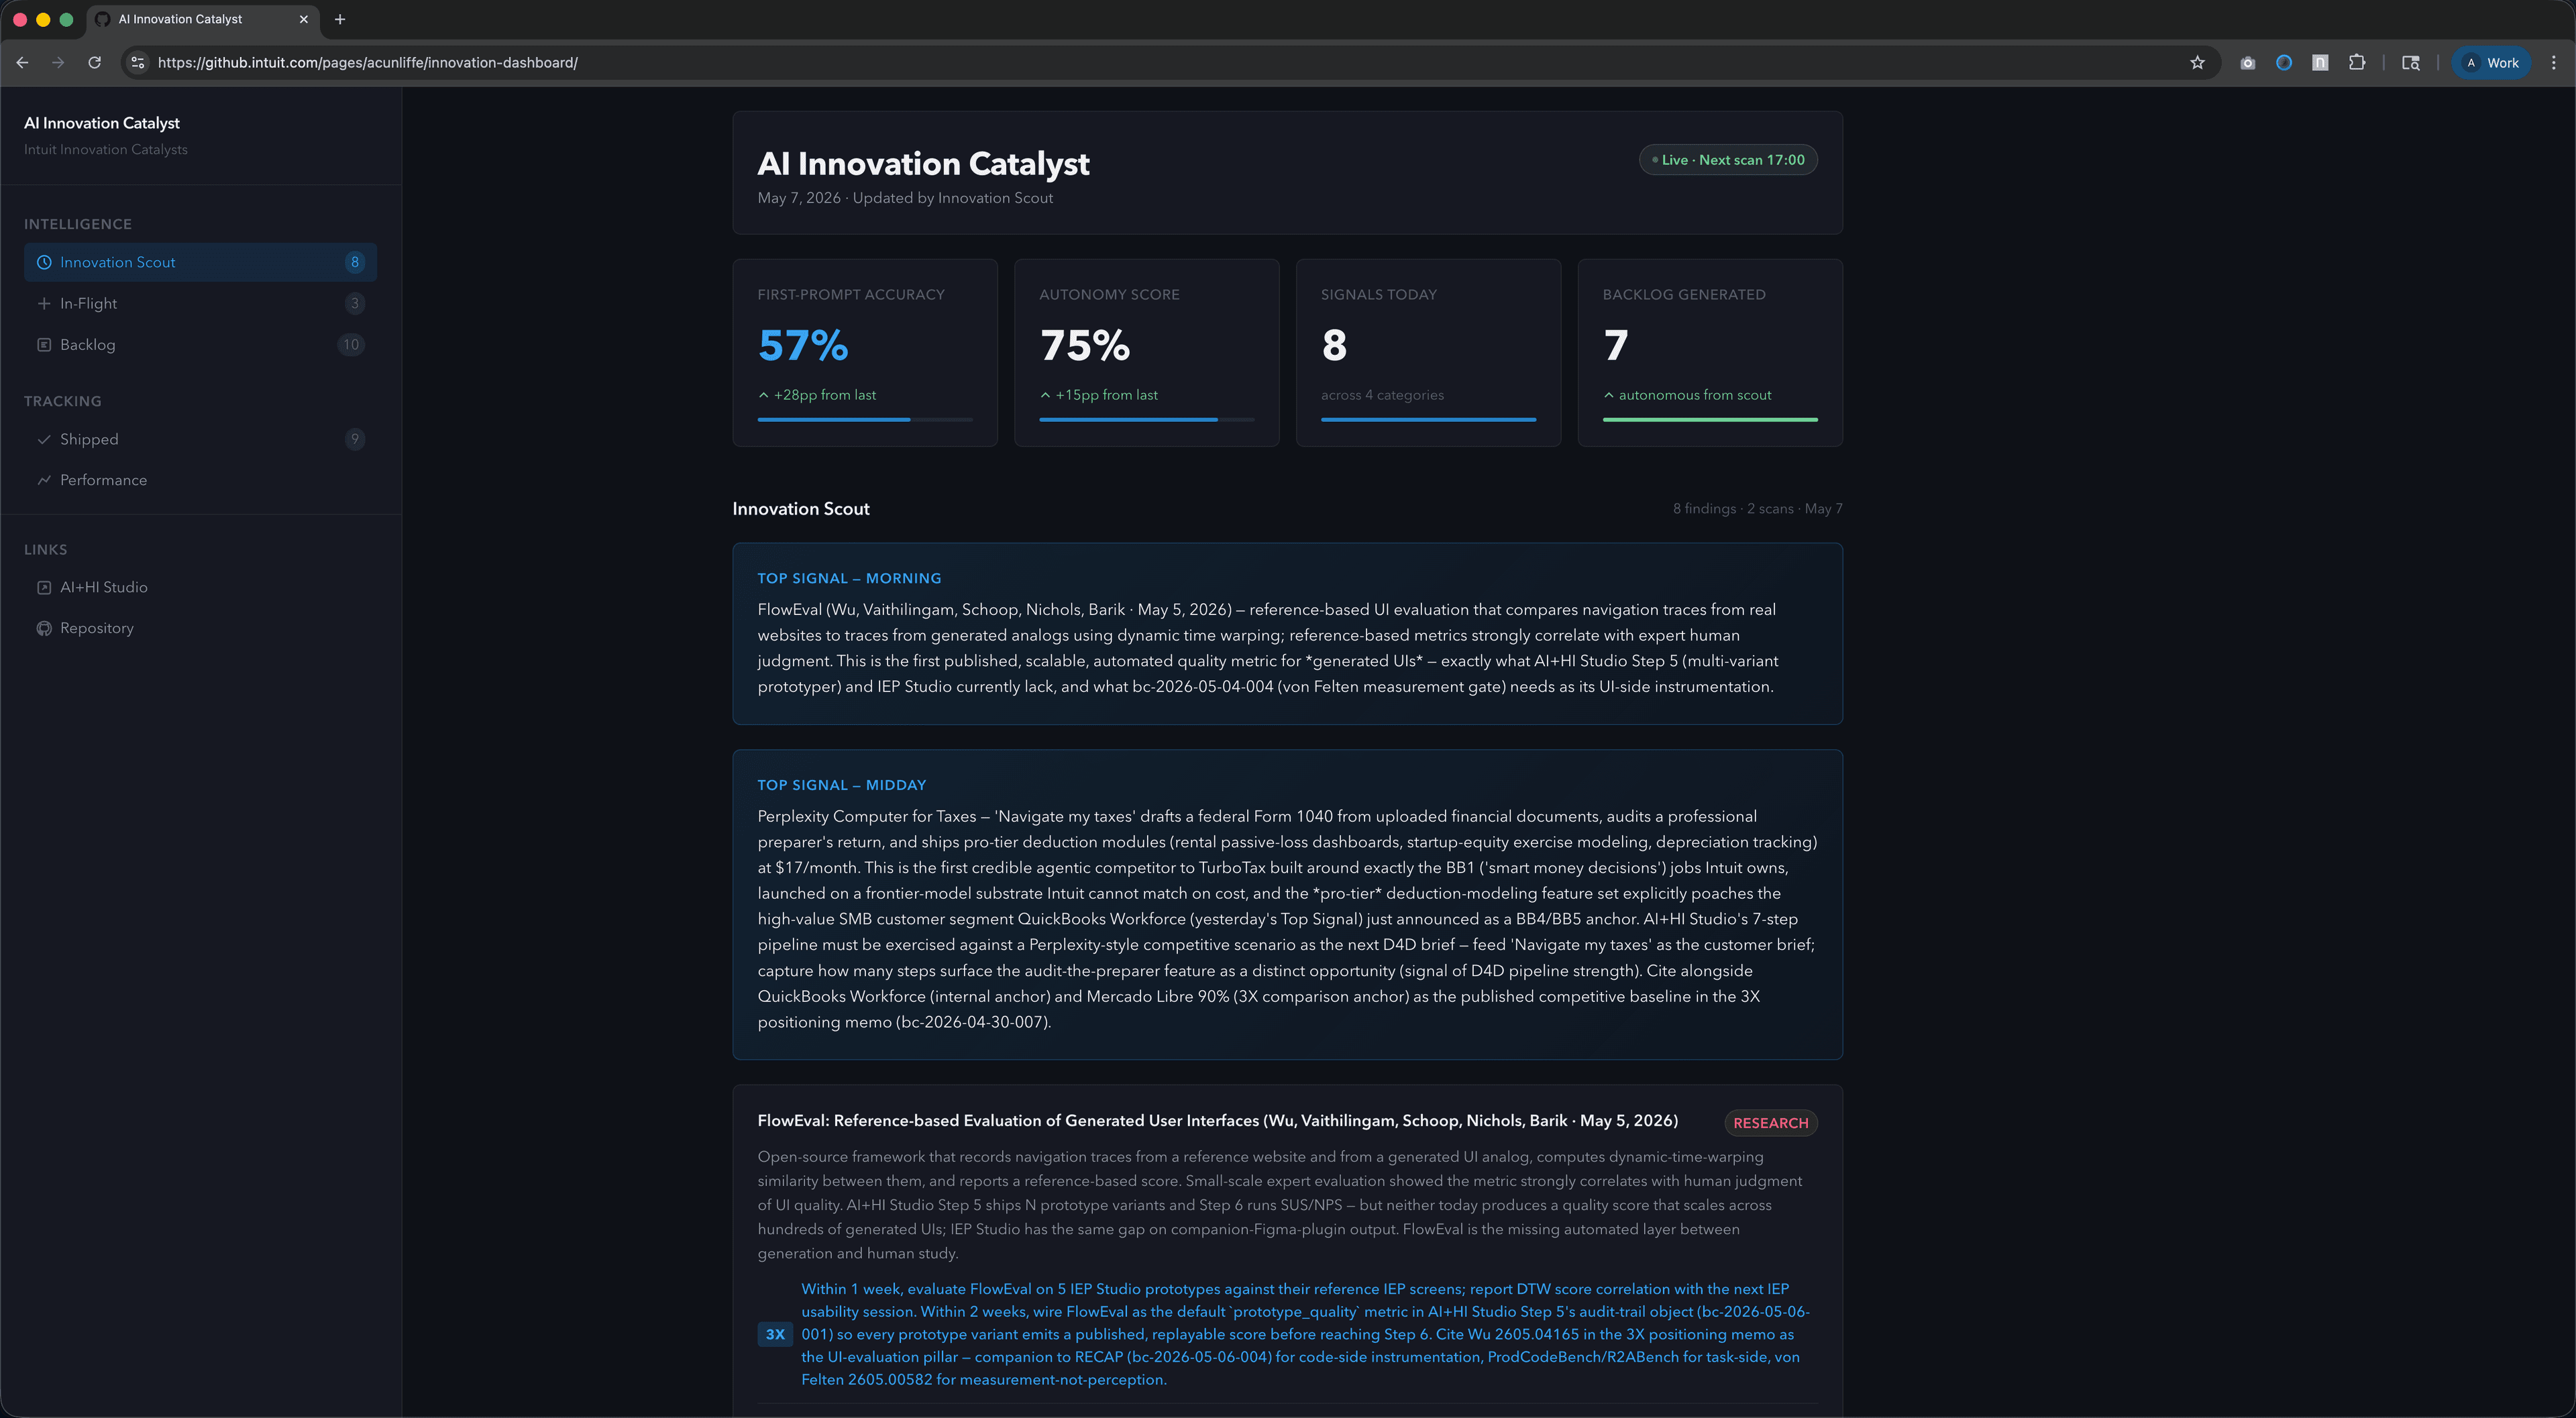Click the blue FlowEval action recommendation text

1305,1334
